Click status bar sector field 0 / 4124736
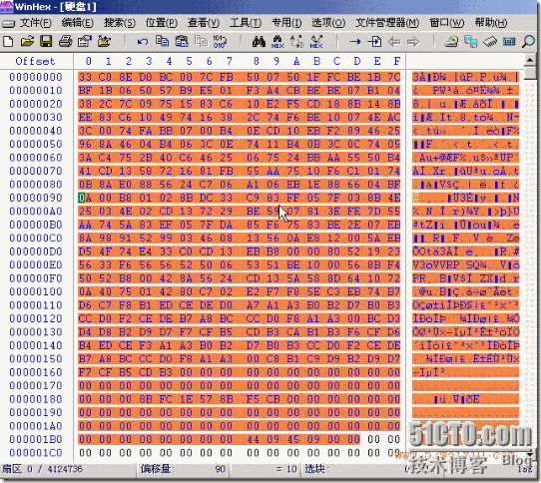541x483 pixels. [x=67, y=469]
